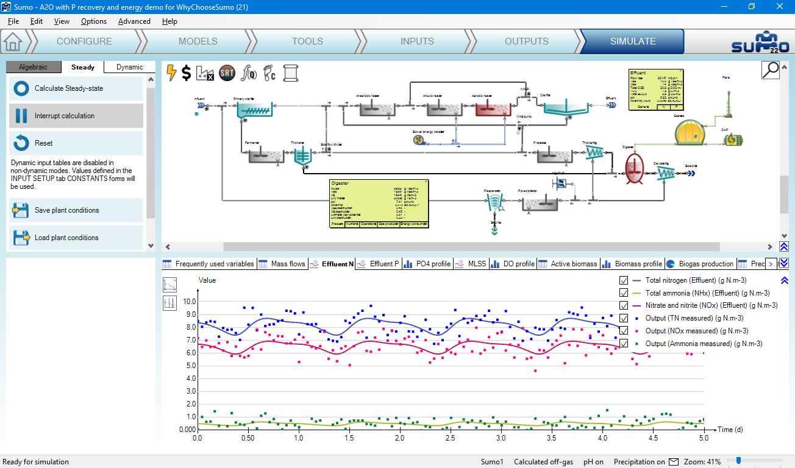Click the vertical bars chart mode icon
This screenshot has height=468, width=795.
(170, 303)
